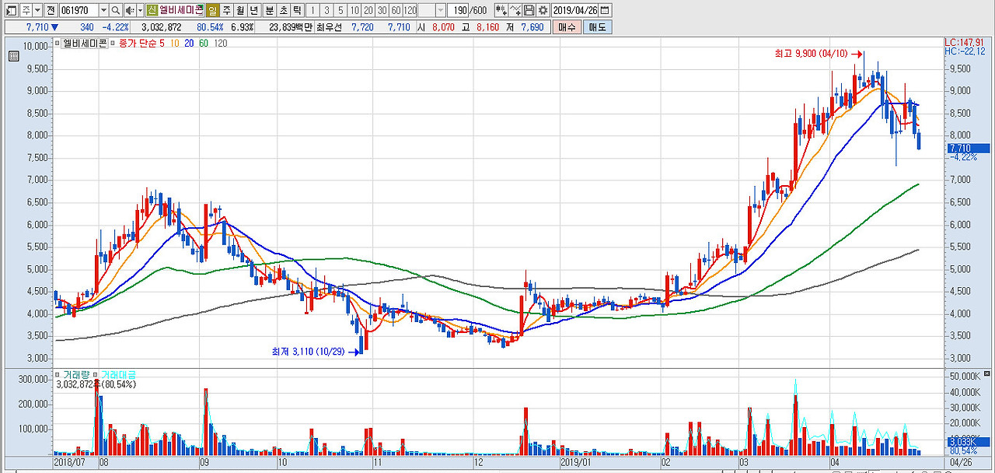995x473 pixels.
Task: Click the red 매수 buy button
Action: 567,27
